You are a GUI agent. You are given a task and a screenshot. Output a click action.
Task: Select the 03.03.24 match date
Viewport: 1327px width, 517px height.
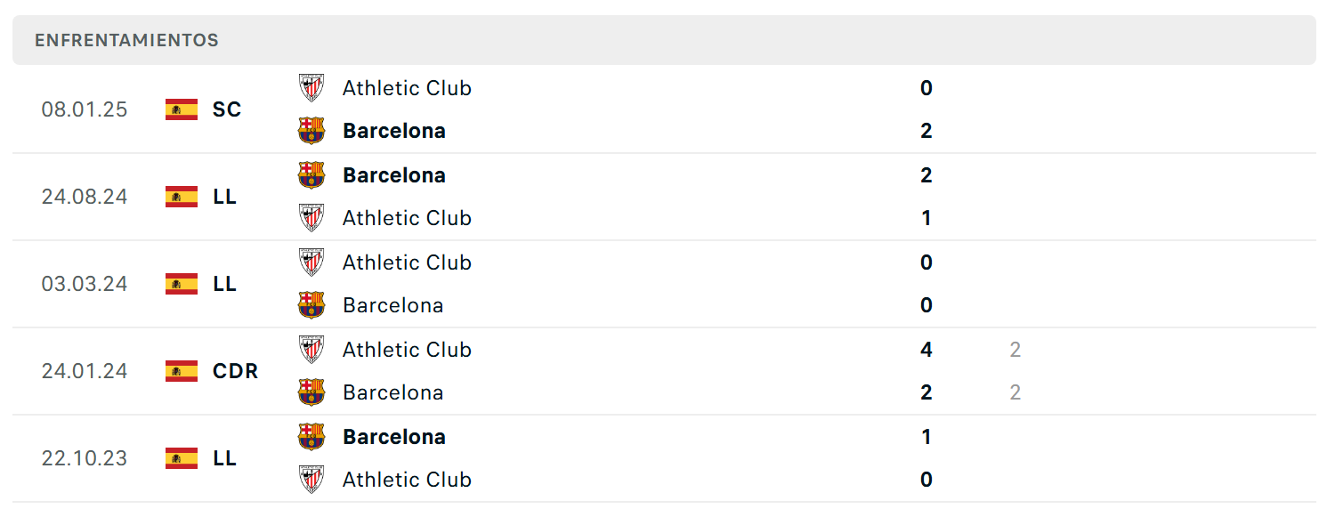coord(85,284)
